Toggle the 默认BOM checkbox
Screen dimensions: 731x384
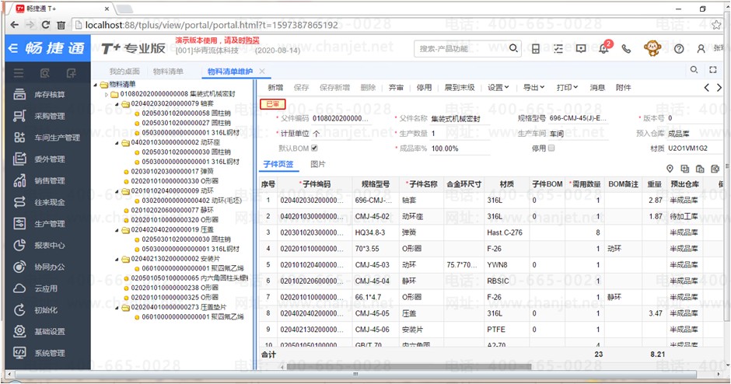click(x=315, y=148)
